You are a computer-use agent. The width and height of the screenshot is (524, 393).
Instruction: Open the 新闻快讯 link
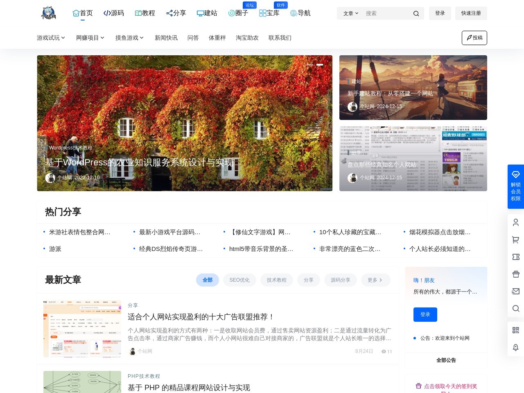(166, 38)
